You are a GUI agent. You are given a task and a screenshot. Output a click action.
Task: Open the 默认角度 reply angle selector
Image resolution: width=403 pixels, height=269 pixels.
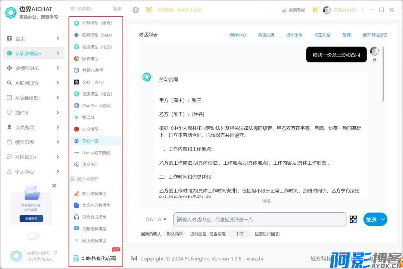point(175,234)
